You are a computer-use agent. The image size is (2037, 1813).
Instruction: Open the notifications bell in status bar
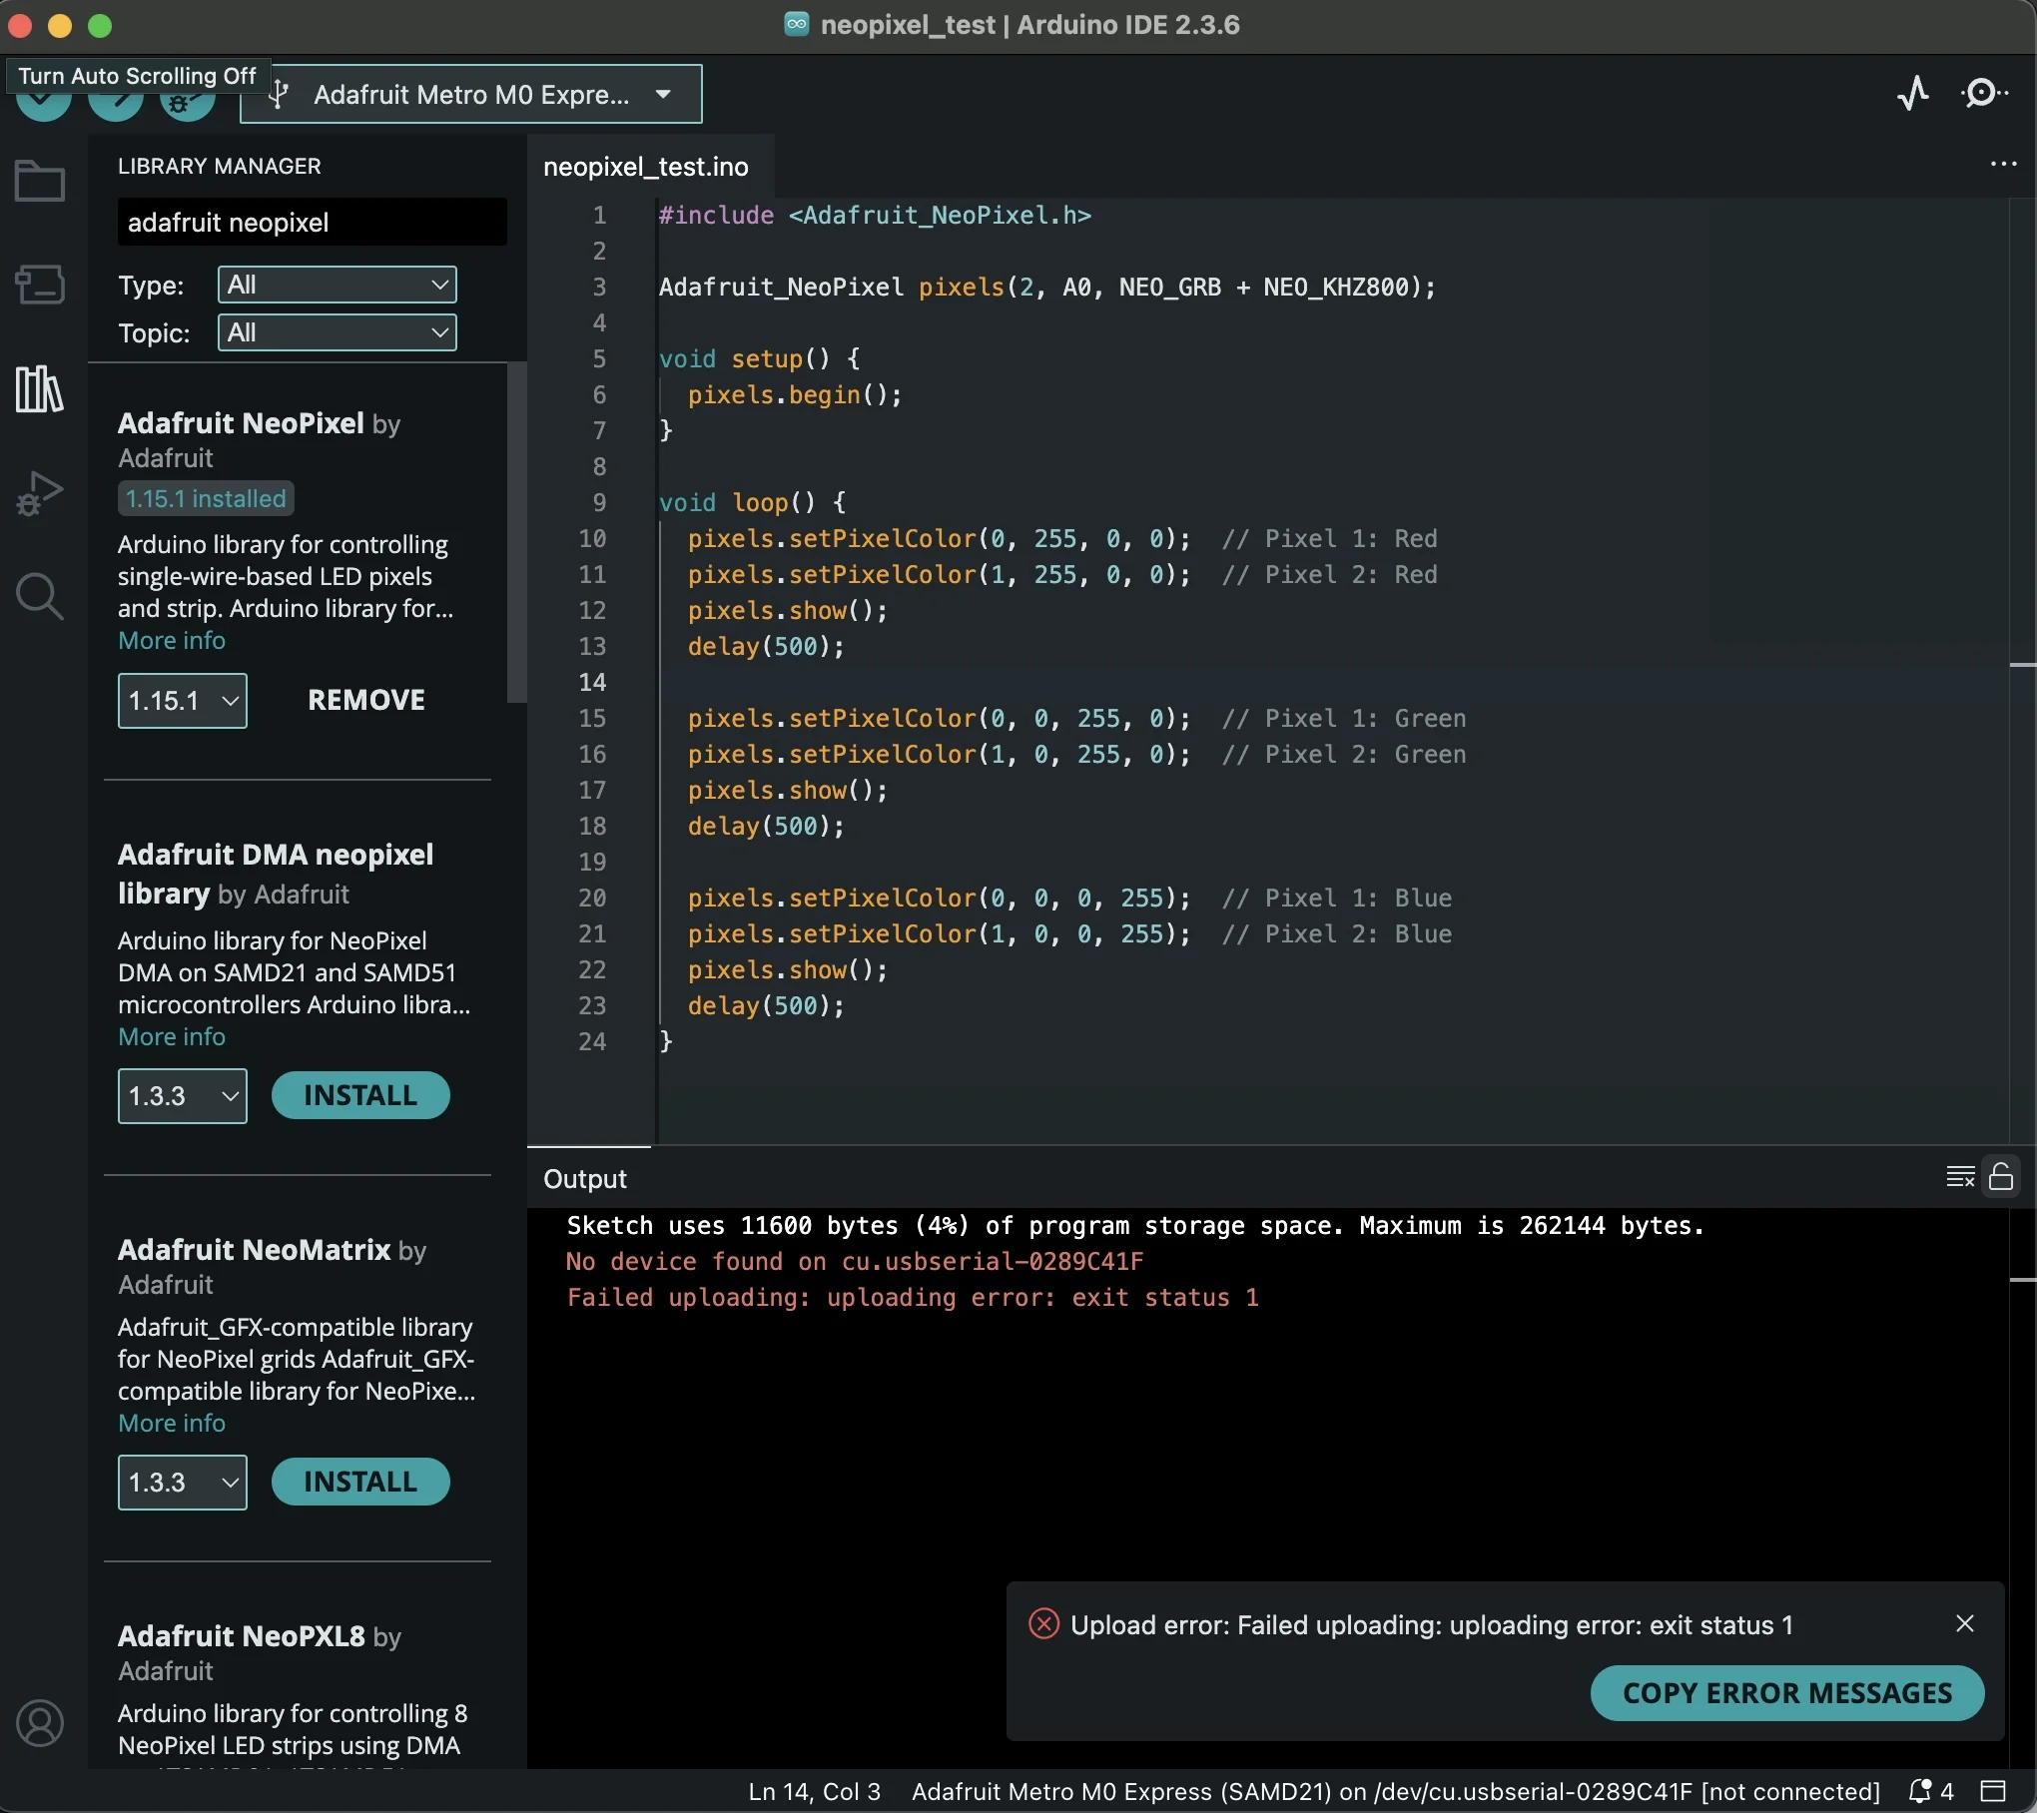(1920, 1791)
